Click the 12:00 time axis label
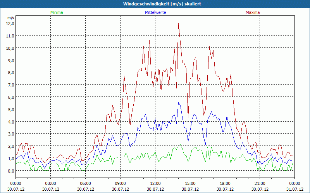The height and width of the screenshot is (193, 310). [155, 184]
